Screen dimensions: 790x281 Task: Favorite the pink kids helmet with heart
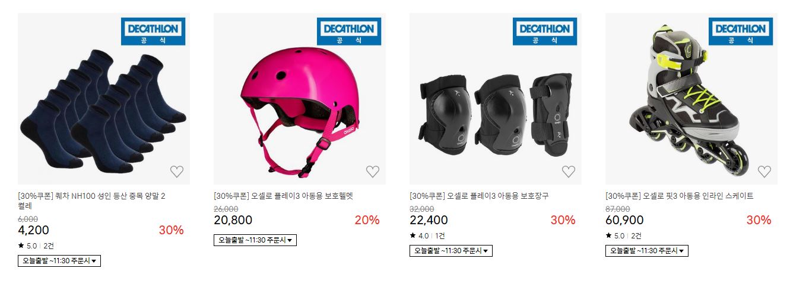(x=373, y=172)
